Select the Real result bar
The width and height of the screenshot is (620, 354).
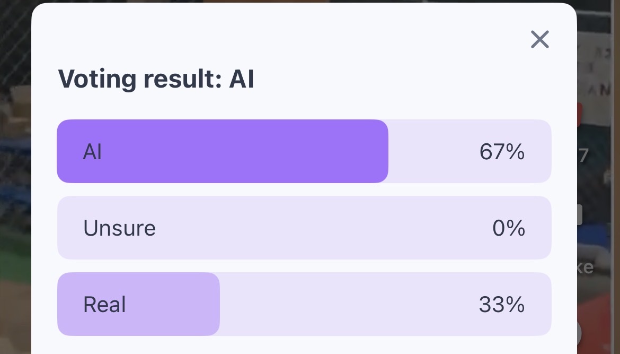(304, 304)
